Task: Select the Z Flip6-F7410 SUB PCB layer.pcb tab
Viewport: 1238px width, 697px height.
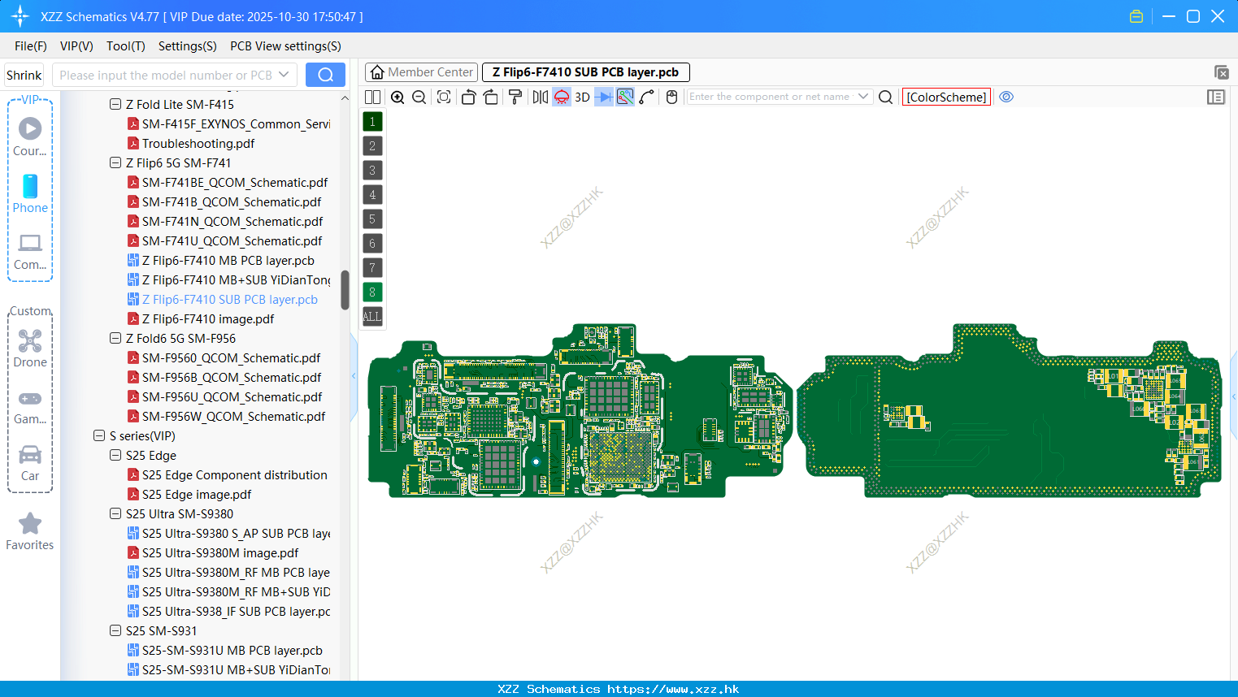Action: click(585, 72)
